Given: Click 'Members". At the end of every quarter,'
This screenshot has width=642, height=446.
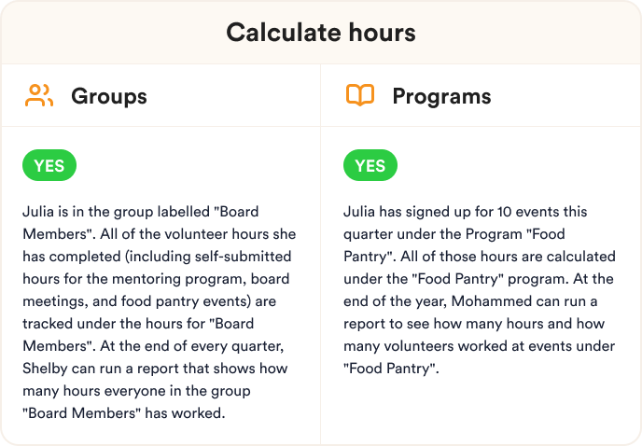Looking at the screenshot, I should 153,346.
